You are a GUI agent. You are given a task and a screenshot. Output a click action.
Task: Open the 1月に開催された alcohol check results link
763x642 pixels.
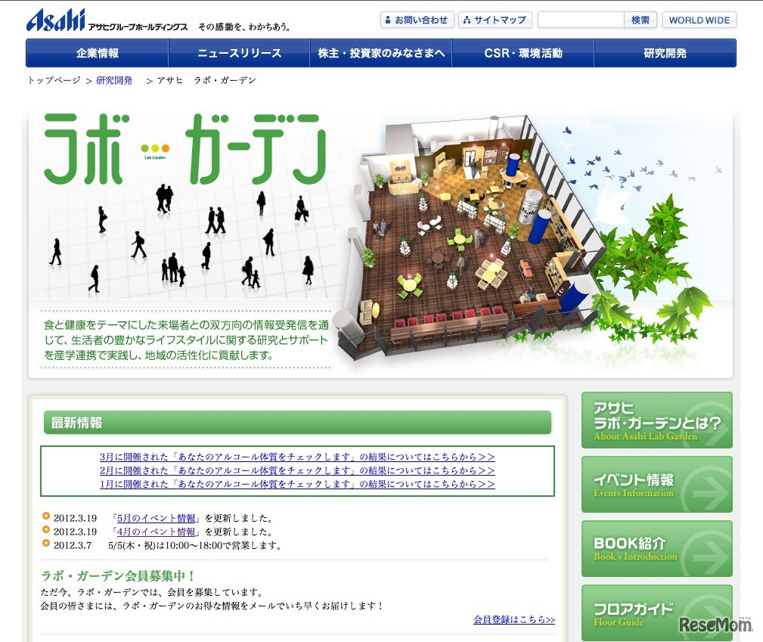click(297, 484)
